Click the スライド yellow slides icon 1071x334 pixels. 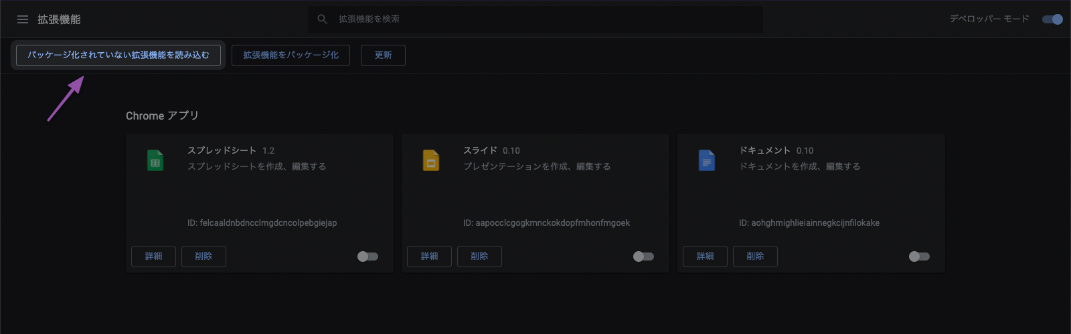click(x=431, y=160)
